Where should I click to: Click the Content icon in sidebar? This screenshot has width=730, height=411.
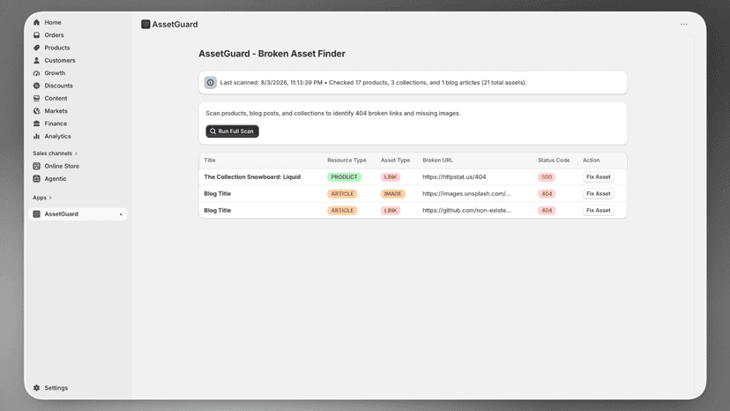37,98
